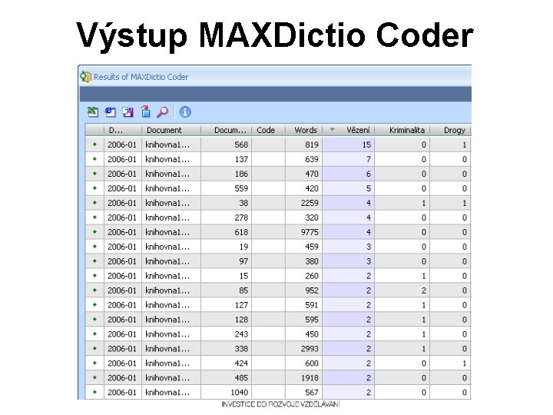
Task: Select the cell with words count 567
Action: pos(303,393)
